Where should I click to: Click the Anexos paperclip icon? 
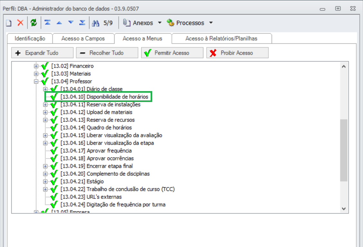pyautogui.click(x=126, y=23)
